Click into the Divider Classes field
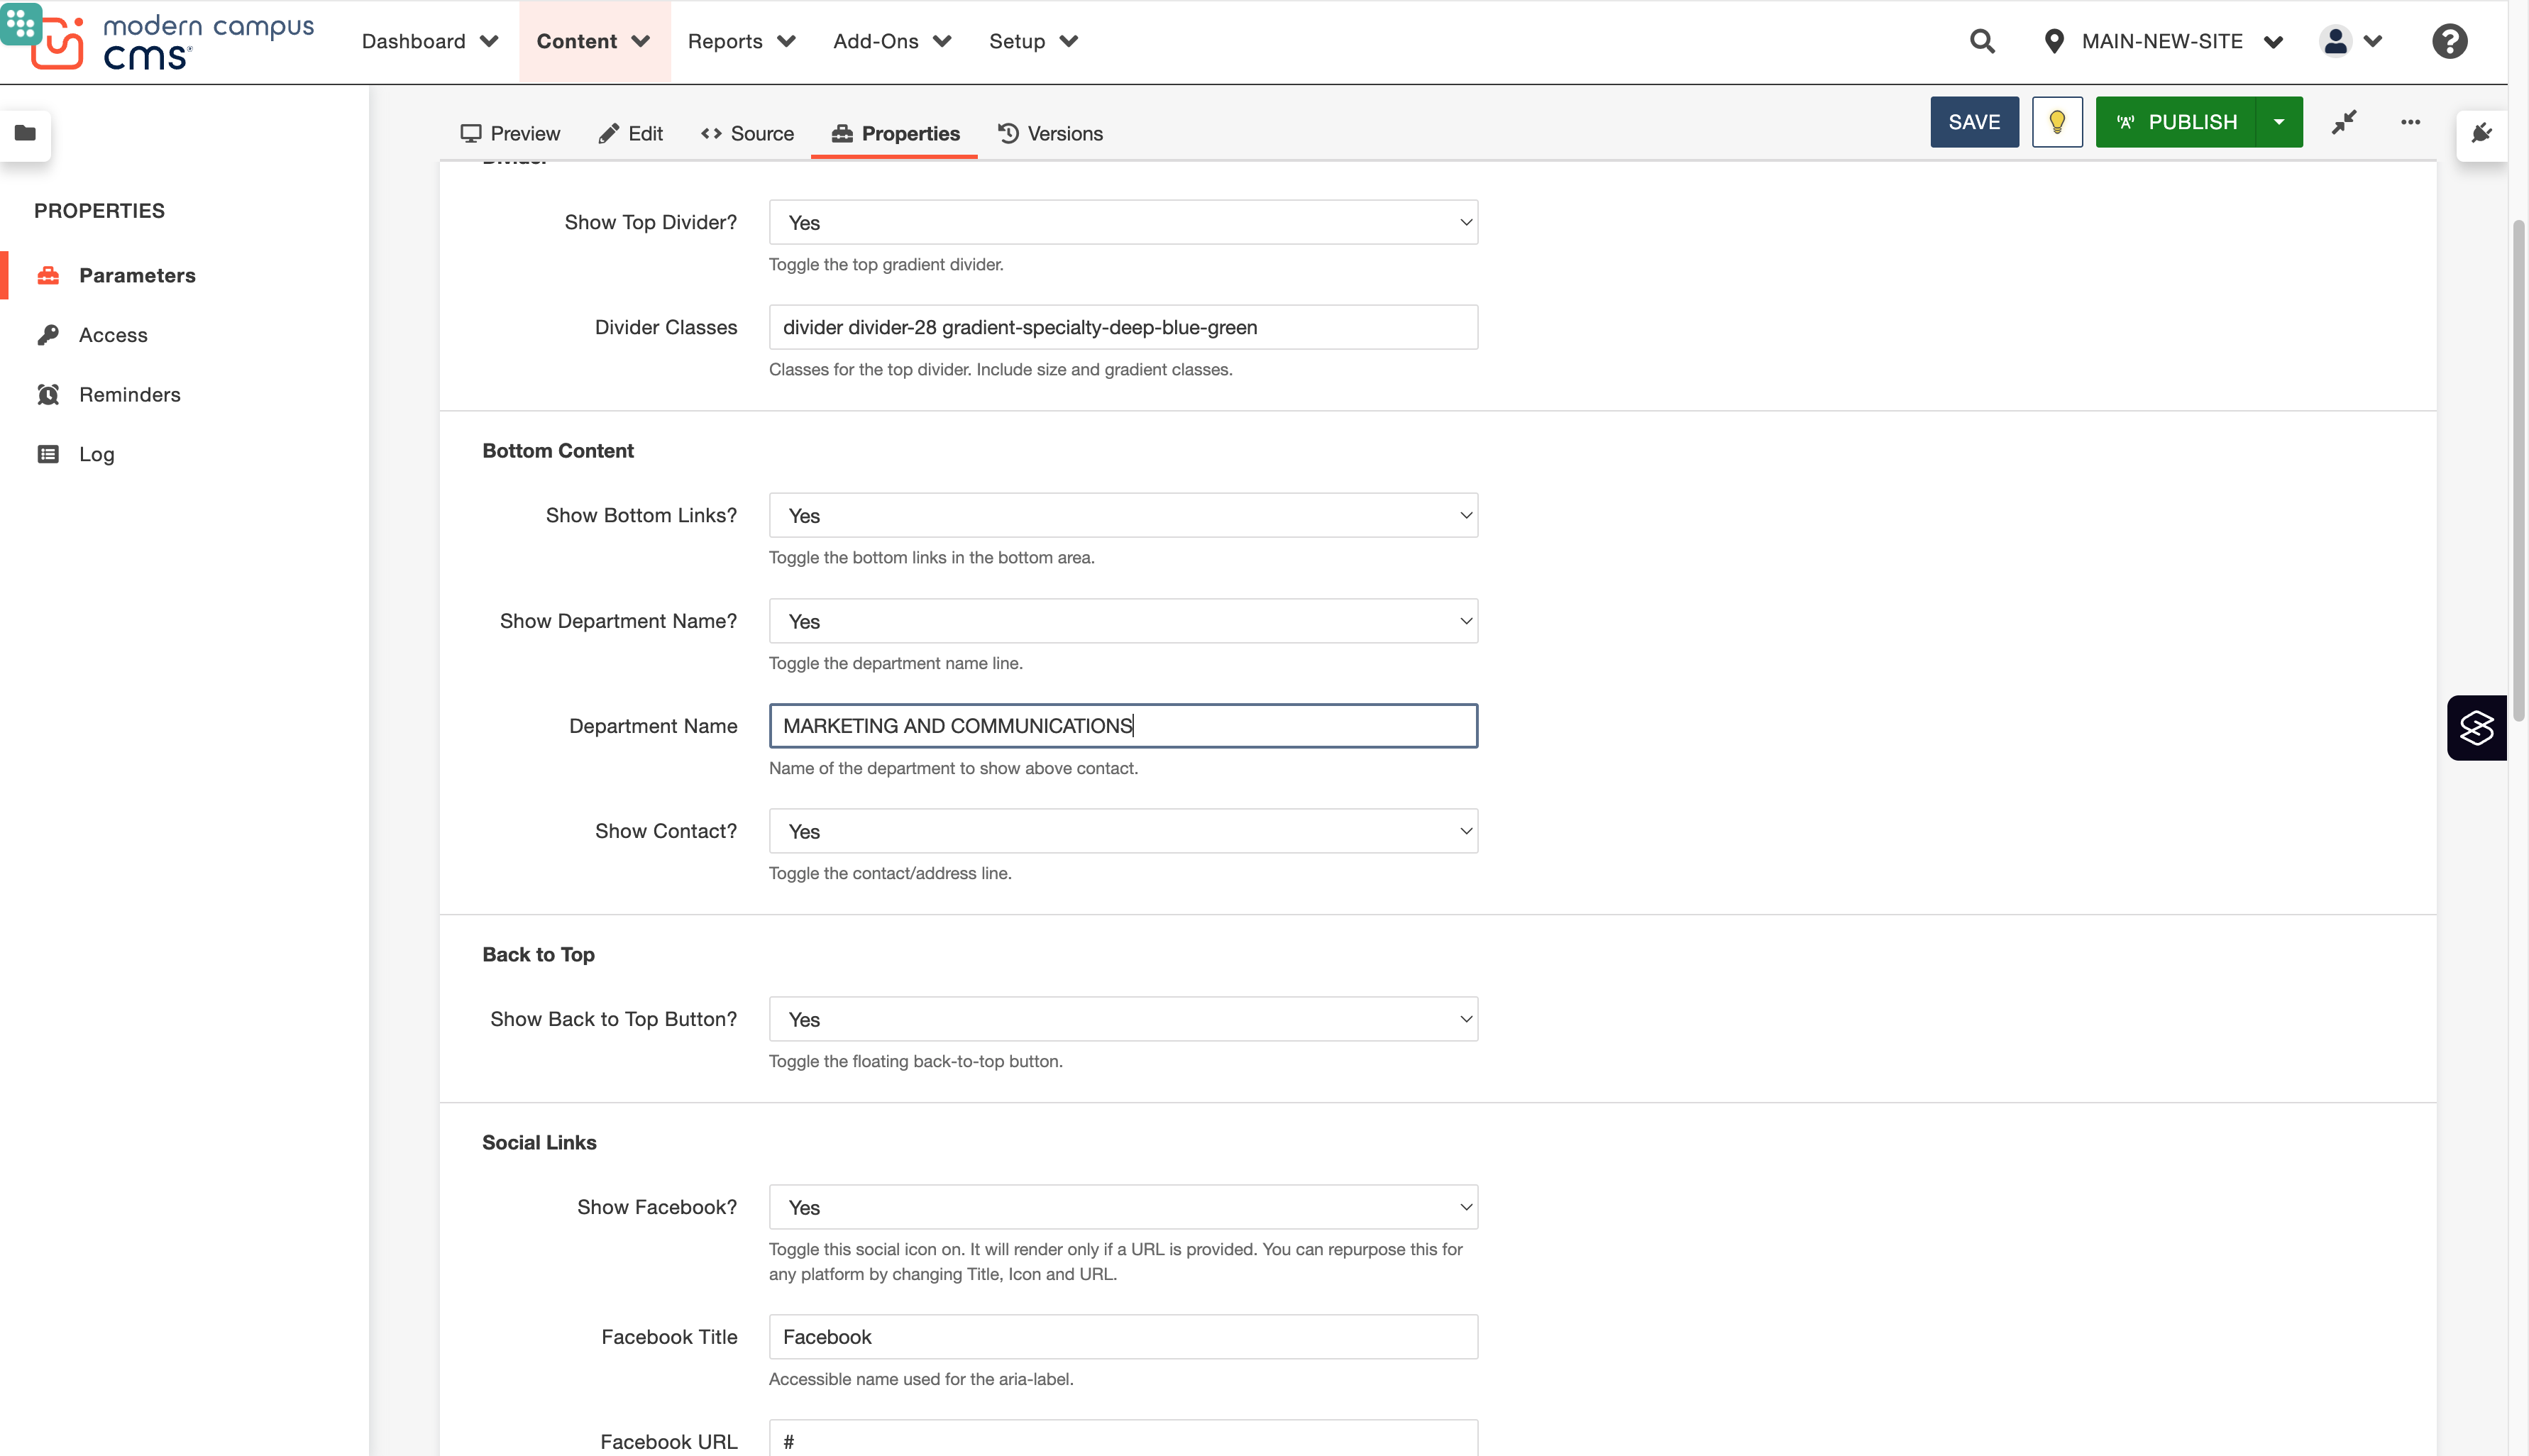 coord(1123,327)
